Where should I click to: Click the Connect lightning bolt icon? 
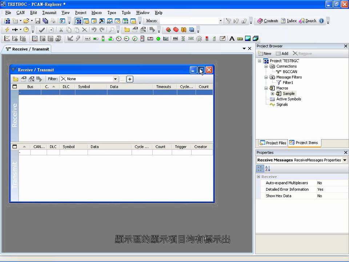[7, 29]
